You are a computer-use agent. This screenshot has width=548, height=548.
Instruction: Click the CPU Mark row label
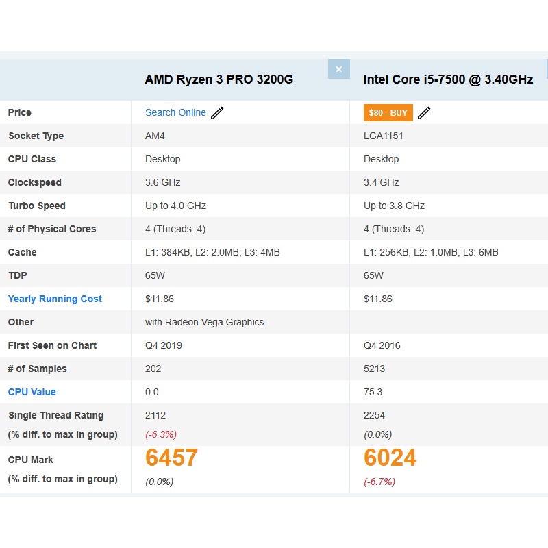click(30, 460)
